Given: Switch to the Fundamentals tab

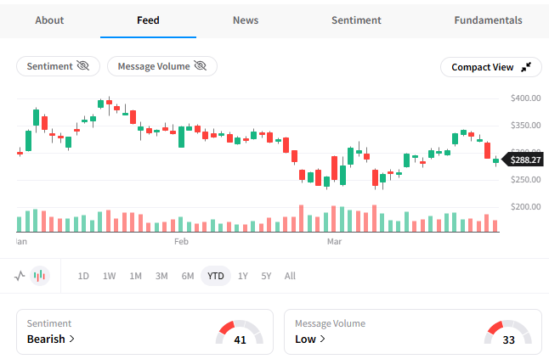Looking at the screenshot, I should tap(488, 20).
